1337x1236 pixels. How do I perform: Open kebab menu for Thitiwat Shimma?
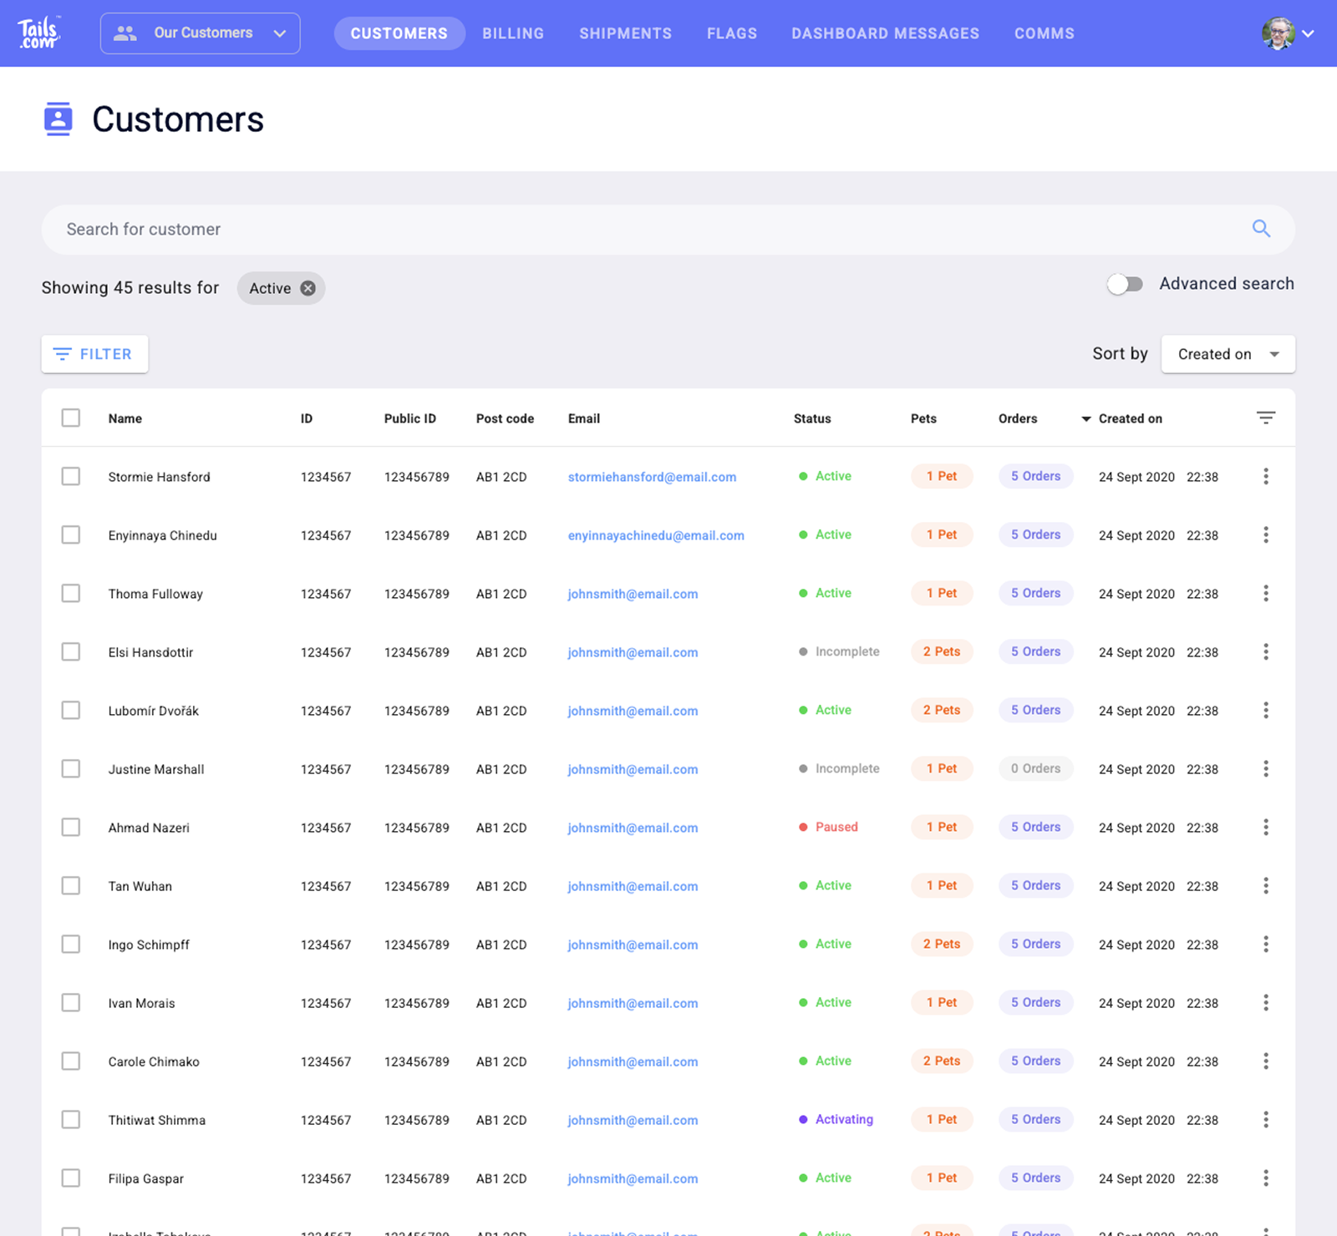[x=1266, y=1119]
